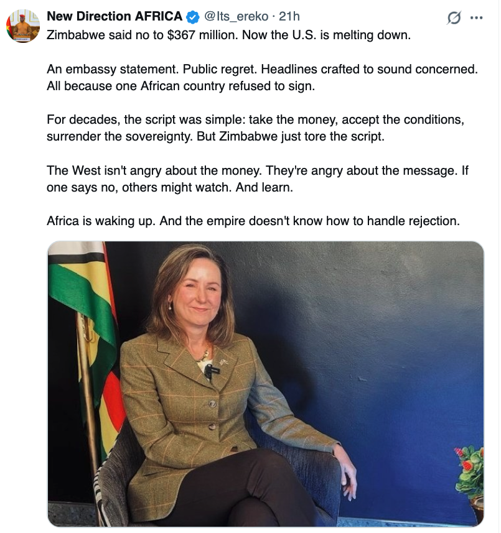Click the lapel microphone on the blazer

[209, 371]
